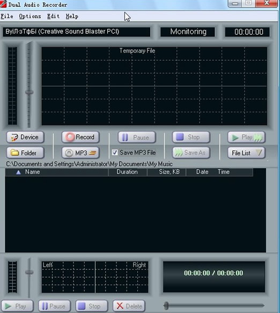Open the Help menu
This screenshot has height=313, width=280.
tap(72, 16)
